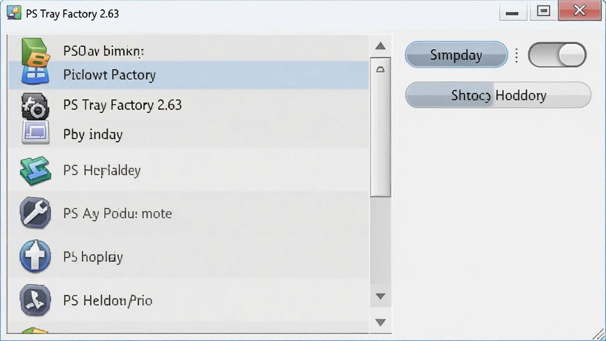Click the upper down arrow of the scrollbar
606x341 pixels.
[x=381, y=297]
